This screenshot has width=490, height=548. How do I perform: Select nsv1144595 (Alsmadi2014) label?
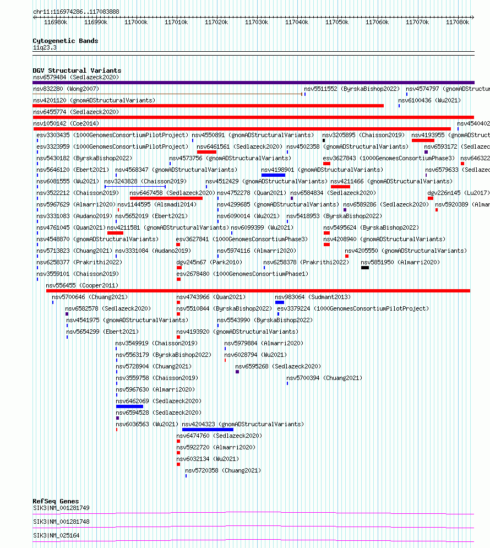tap(157, 204)
